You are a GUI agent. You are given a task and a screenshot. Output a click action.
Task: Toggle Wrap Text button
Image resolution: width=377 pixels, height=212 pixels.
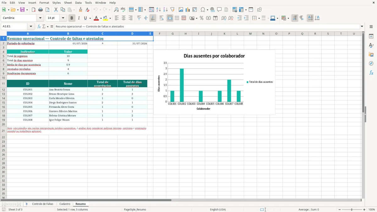[161, 18]
